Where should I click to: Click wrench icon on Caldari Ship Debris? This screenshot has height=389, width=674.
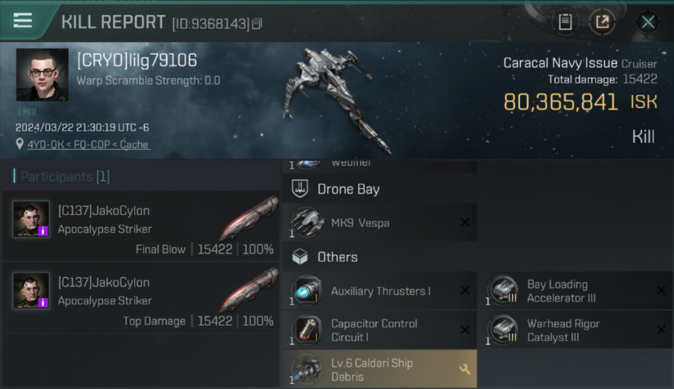pyautogui.click(x=465, y=369)
